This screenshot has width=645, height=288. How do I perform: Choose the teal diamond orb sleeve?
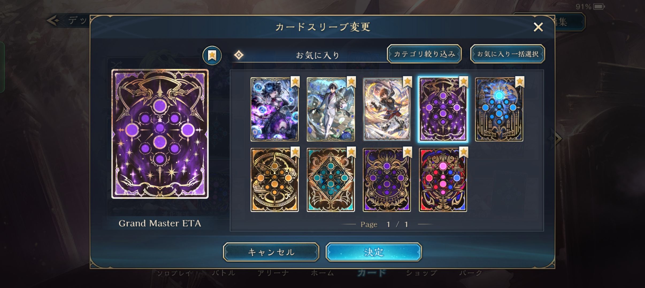[331, 180]
